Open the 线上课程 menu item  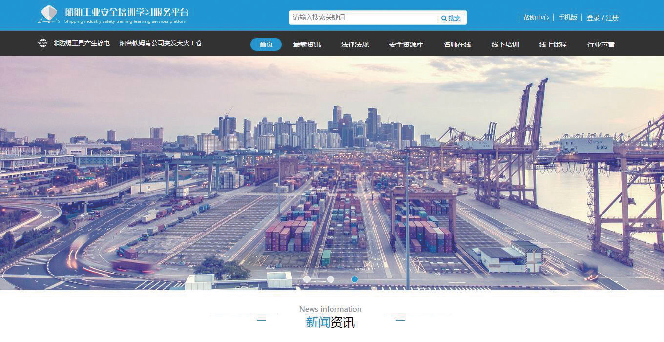[553, 44]
